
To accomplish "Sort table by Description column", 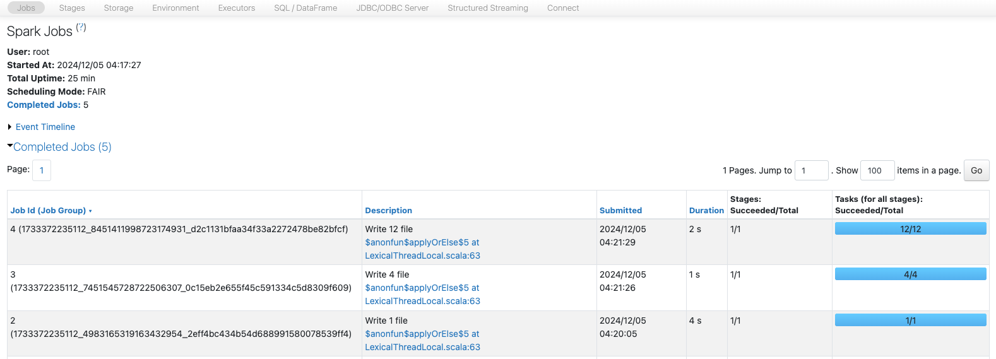I will (x=388, y=211).
